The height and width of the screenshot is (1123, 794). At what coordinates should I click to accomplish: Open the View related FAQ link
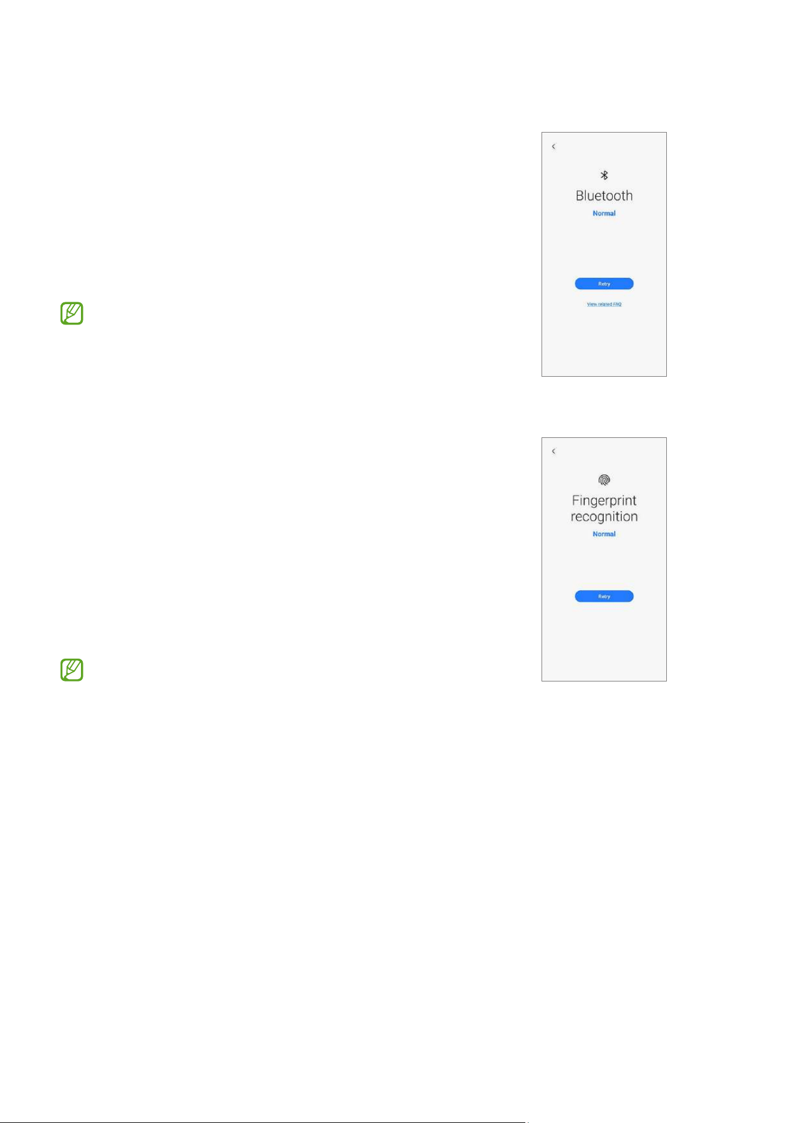(x=604, y=304)
